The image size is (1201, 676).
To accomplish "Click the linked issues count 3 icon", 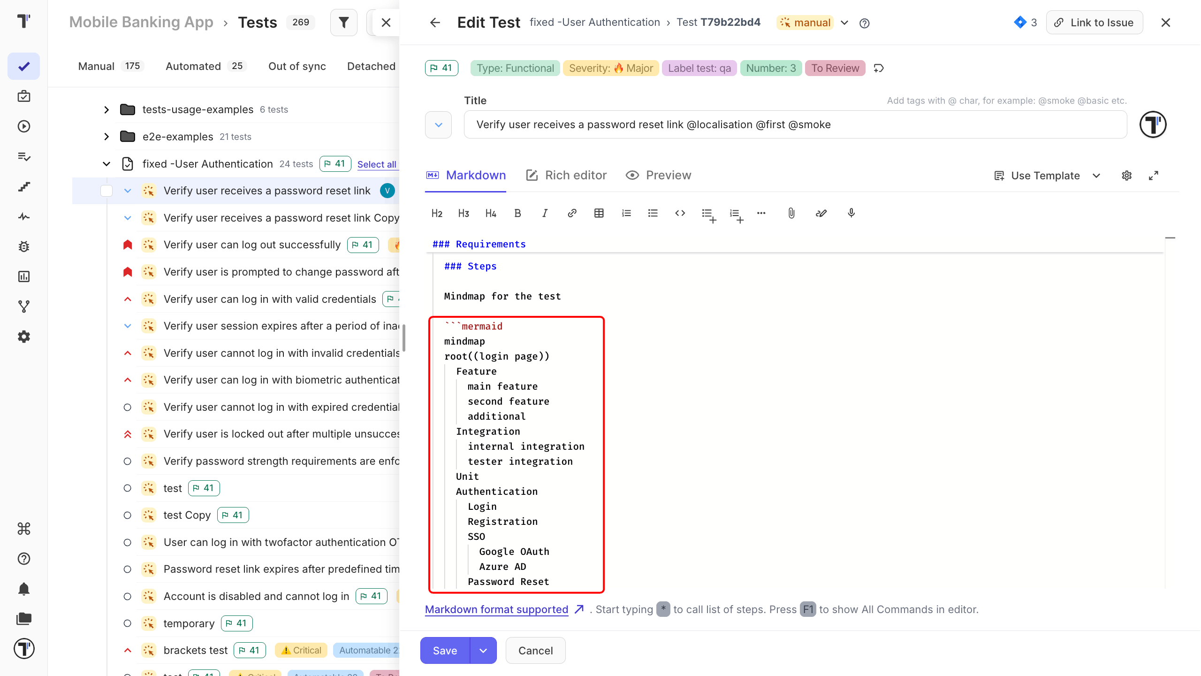I will [x=1025, y=23].
